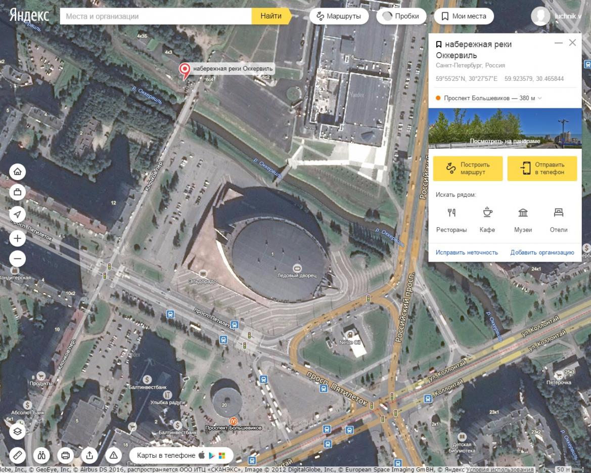Zoom in with the plus button

click(x=17, y=238)
